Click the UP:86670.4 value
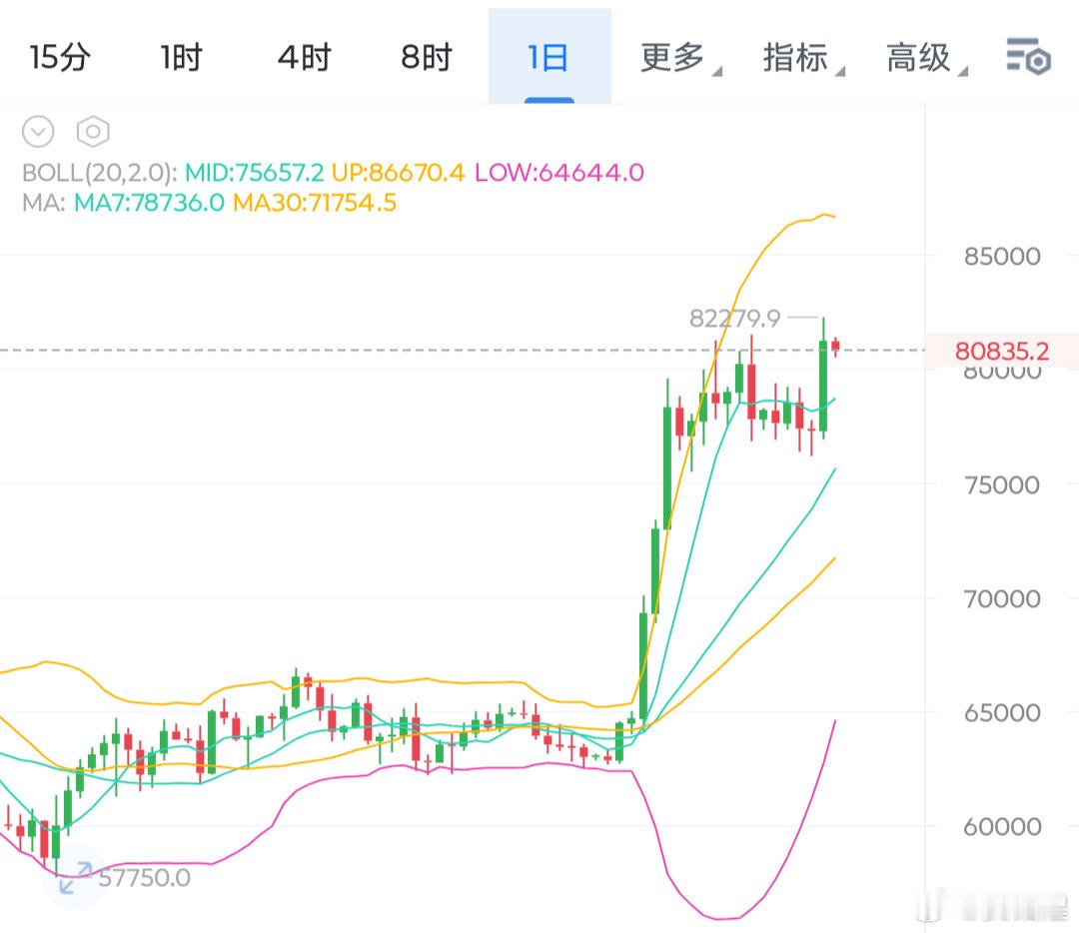 [398, 172]
